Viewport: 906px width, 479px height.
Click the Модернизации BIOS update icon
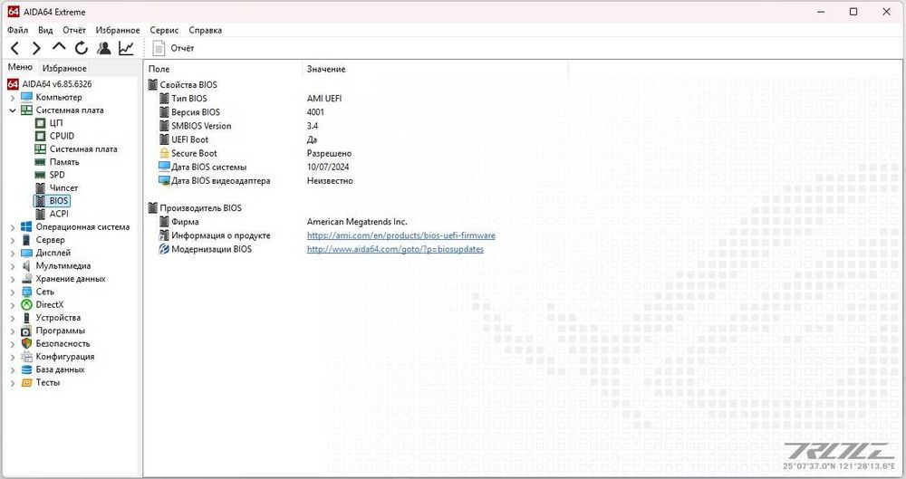[164, 250]
